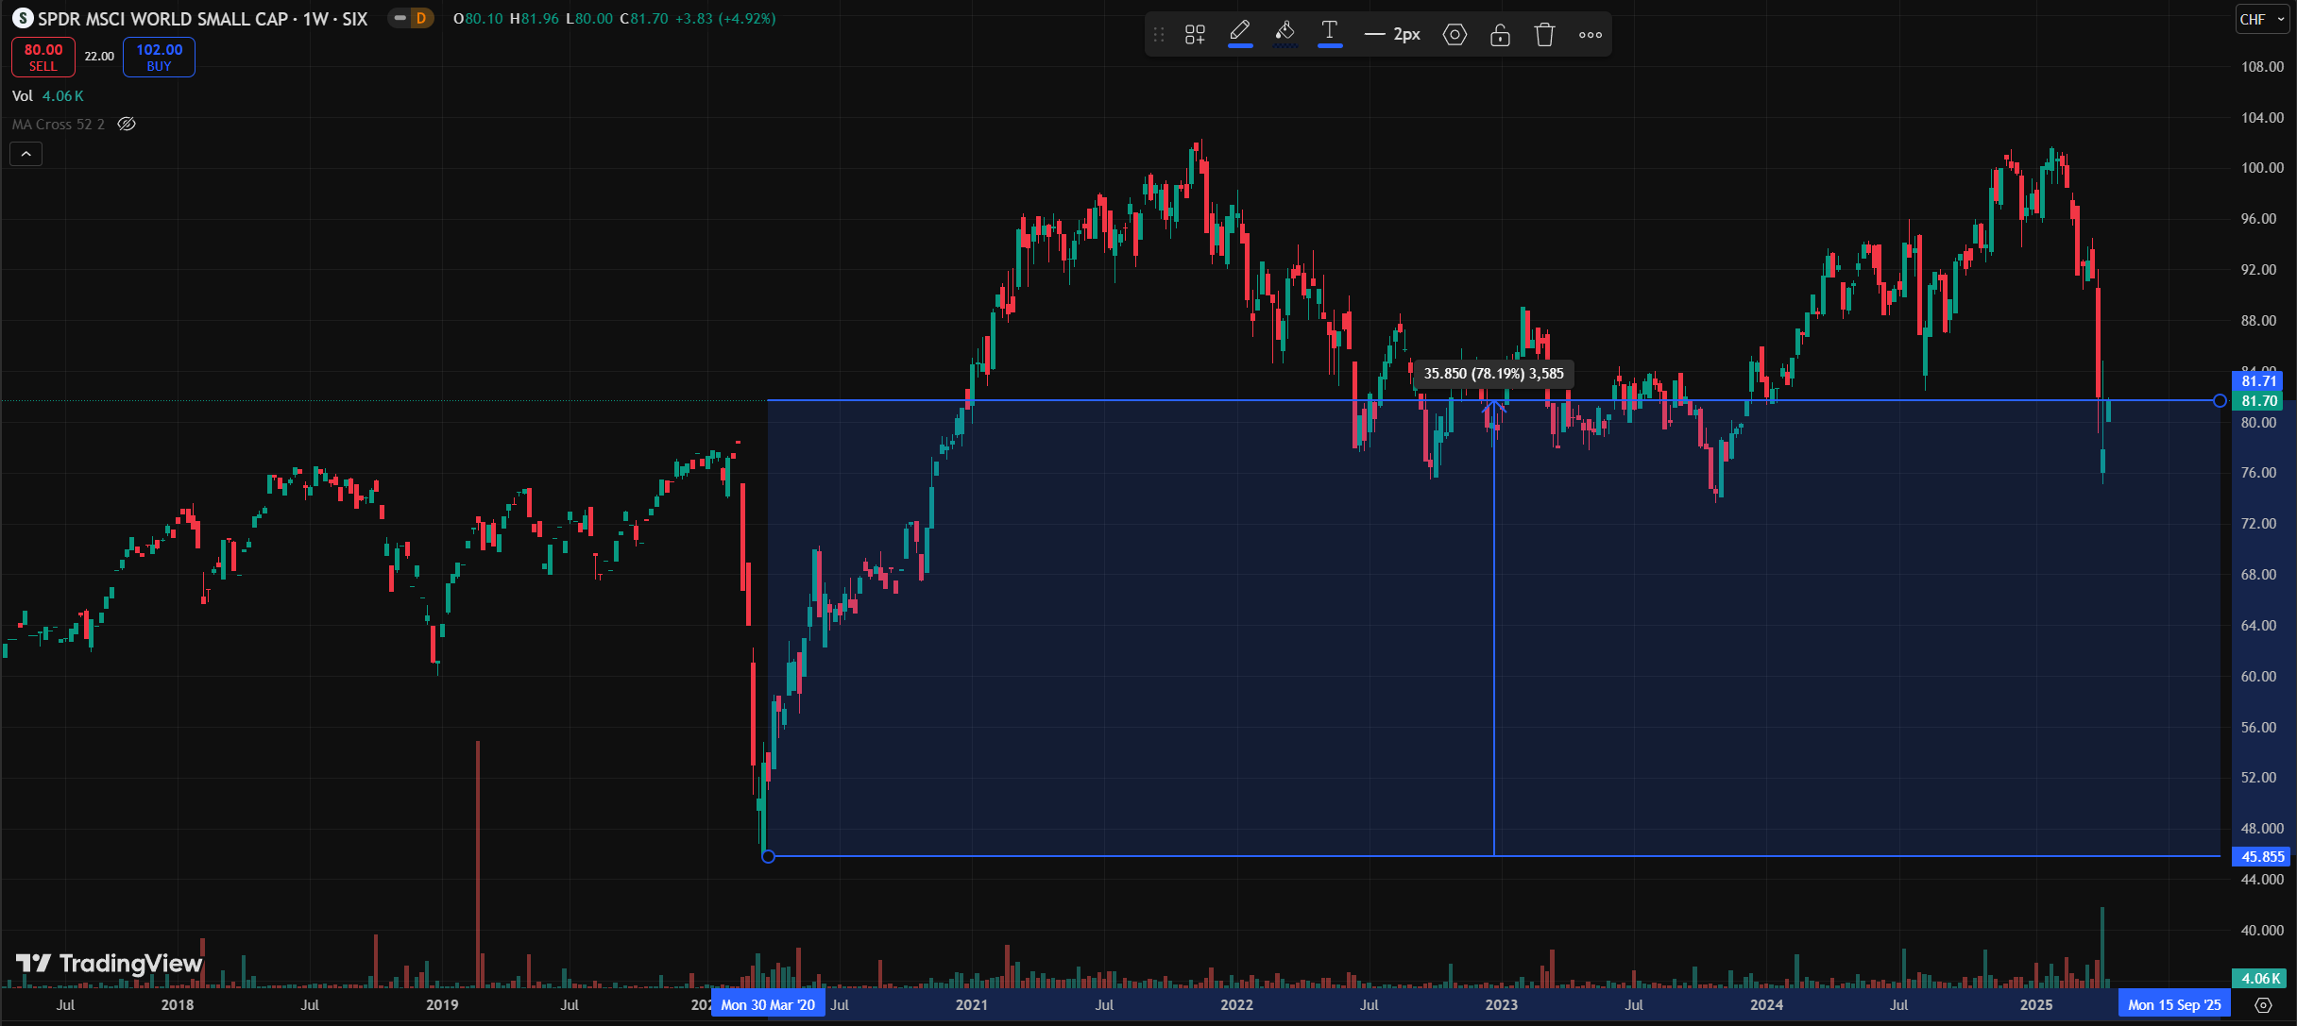This screenshot has height=1026, width=2297.
Task: Click the 35.850 (78.19%) measurement label
Action: click(1493, 374)
